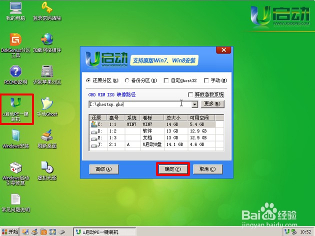This screenshot has width=315, height=236.
Task: Close the U启动 installer dialog
Action: (x=223, y=50)
